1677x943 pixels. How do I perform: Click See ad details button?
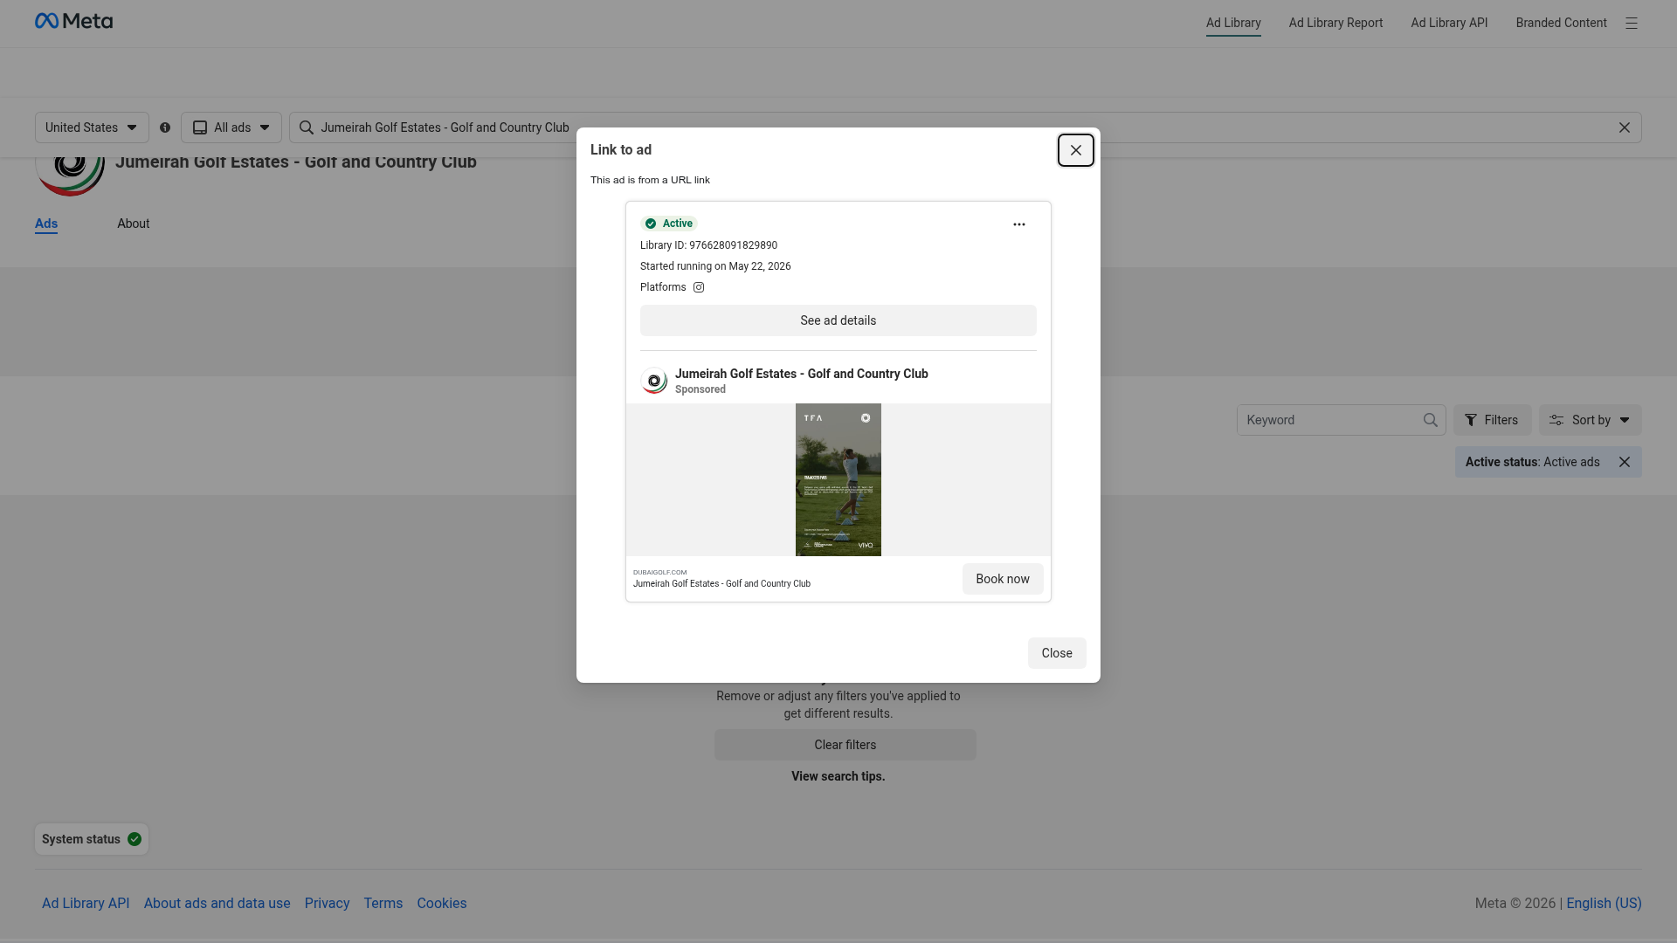(838, 320)
